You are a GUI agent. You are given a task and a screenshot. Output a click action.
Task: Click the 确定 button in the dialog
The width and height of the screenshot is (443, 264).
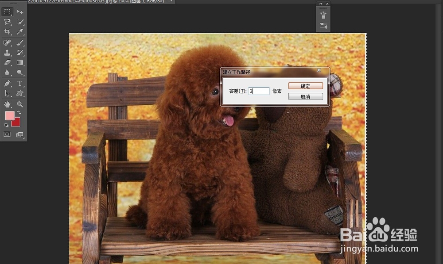305,86
